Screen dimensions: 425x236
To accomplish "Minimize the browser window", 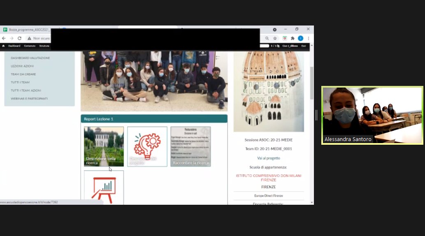I will point(286,29).
